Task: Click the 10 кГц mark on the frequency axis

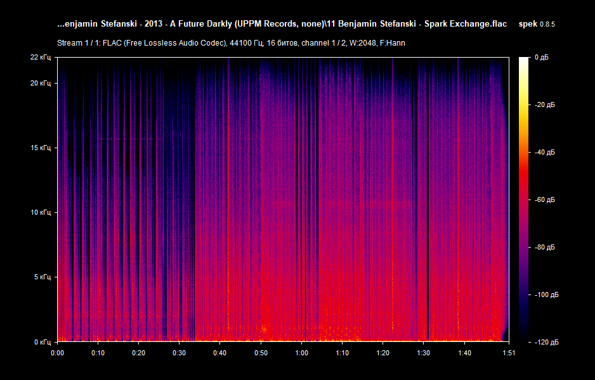Action: click(x=41, y=212)
